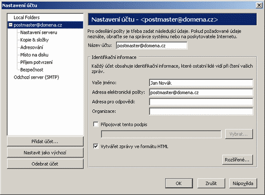Viewport: 265px width, 195px height.
Task: Focus the Název účtu field
Action: coord(151,46)
